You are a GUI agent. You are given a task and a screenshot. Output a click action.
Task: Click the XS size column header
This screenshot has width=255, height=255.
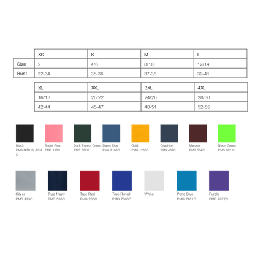61,54
